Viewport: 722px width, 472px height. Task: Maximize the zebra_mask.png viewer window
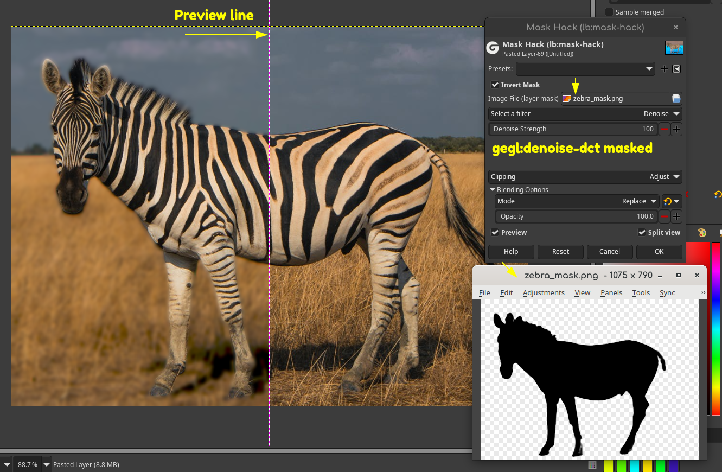click(678, 275)
